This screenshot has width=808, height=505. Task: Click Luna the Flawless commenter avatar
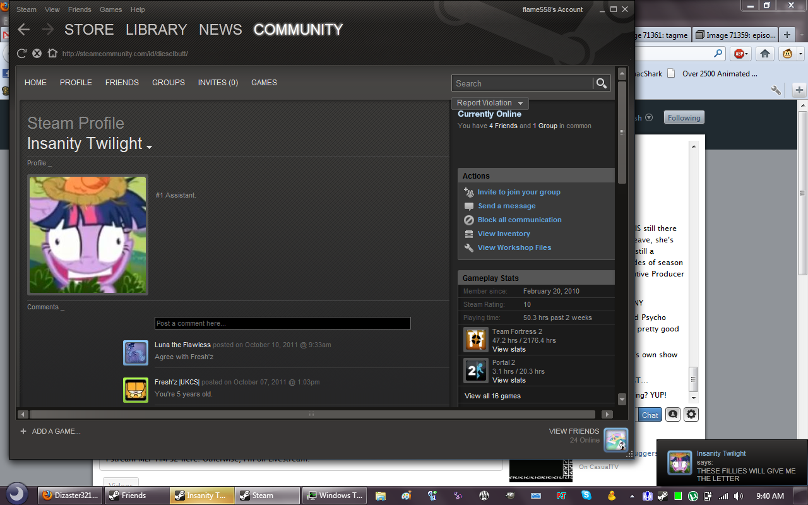coord(136,353)
